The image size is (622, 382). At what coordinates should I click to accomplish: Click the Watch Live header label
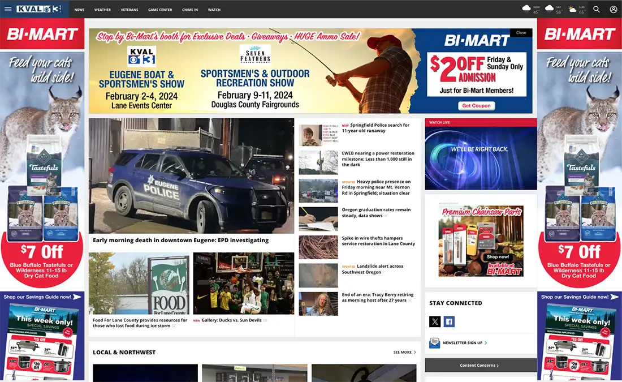[439, 122]
